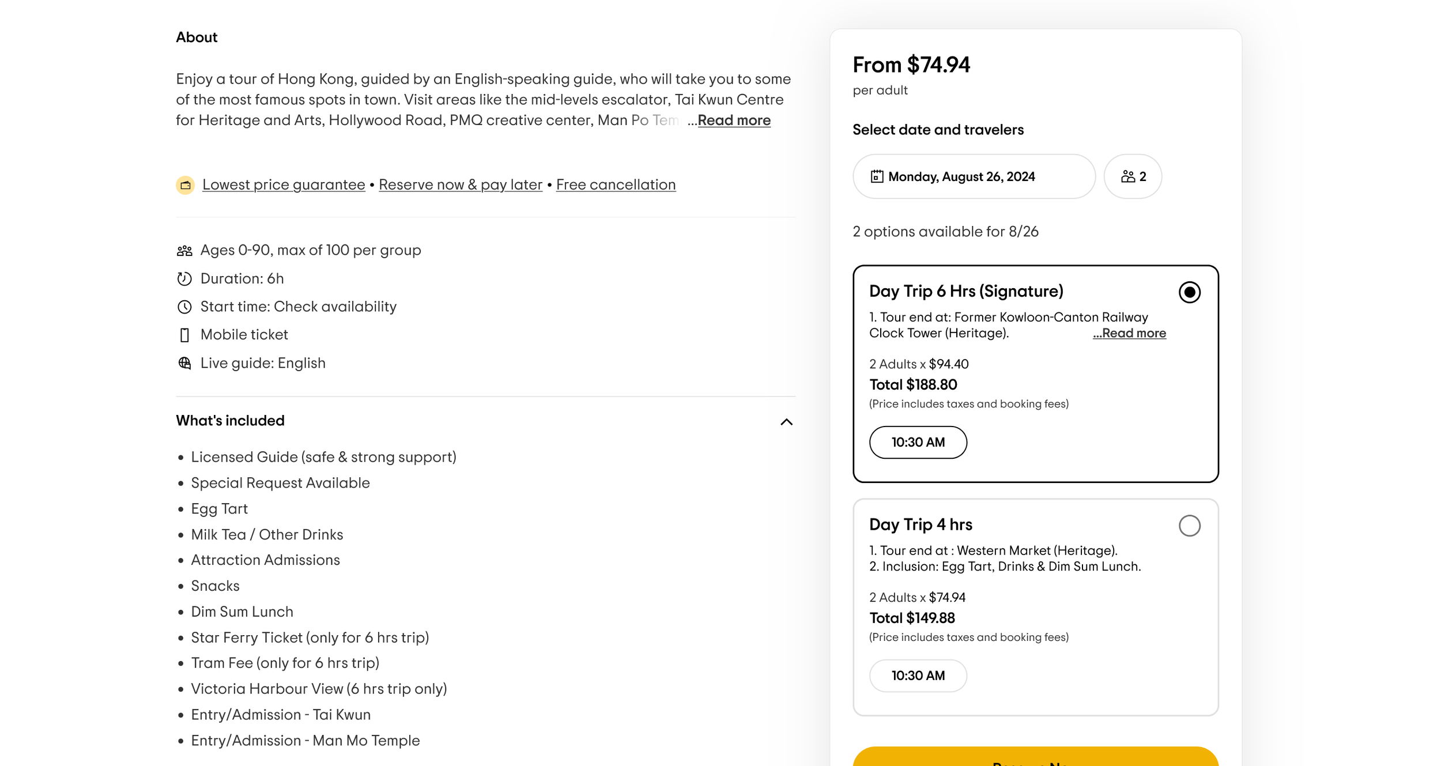Click the mobile ticket phone icon
Image resolution: width=1441 pixels, height=766 pixels.
coord(184,335)
